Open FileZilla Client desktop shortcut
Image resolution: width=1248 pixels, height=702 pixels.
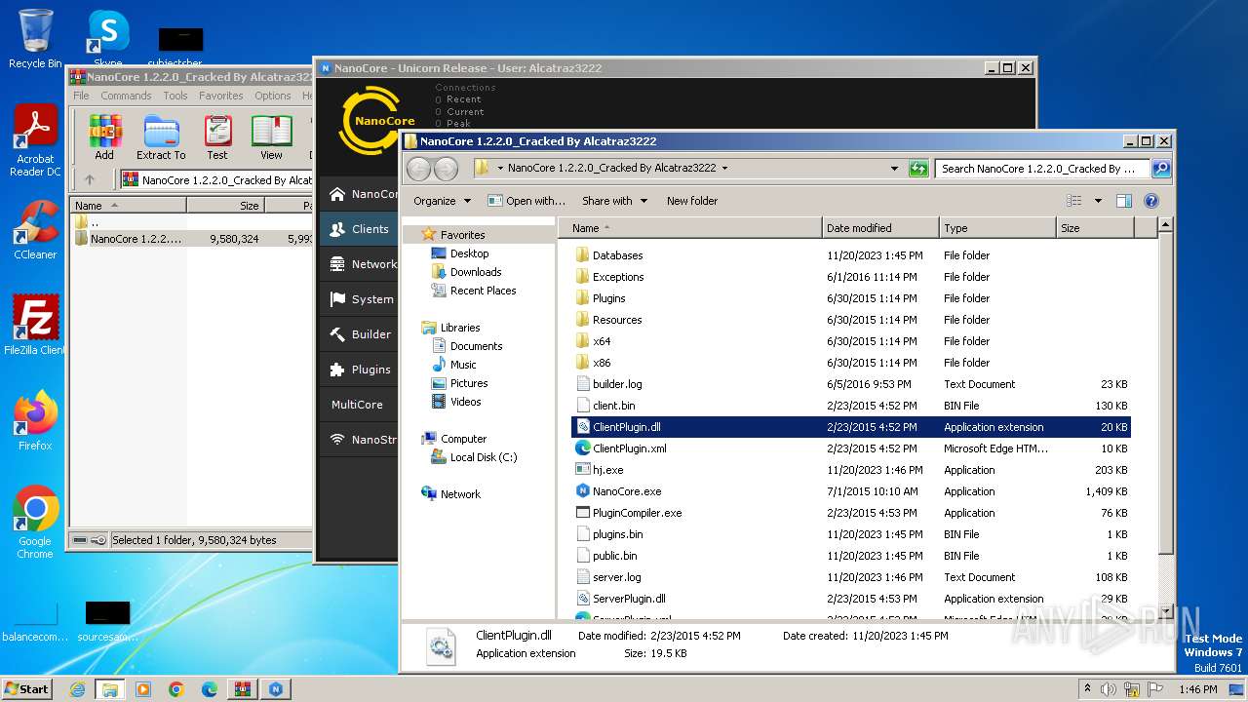click(35, 325)
